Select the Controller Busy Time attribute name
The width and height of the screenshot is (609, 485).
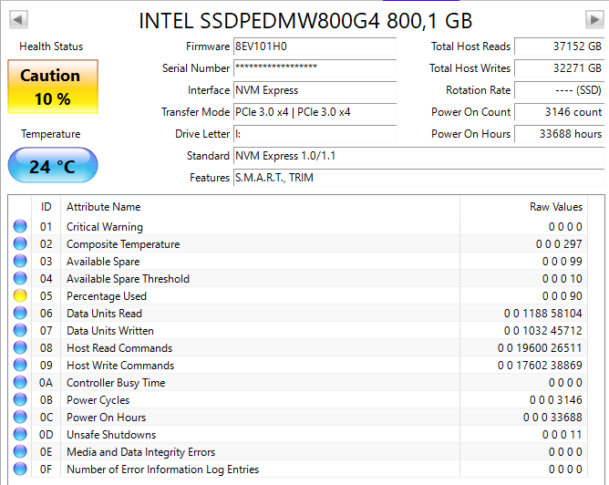pyautogui.click(x=116, y=383)
